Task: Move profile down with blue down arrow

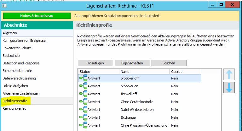Action: click(x=229, y=88)
